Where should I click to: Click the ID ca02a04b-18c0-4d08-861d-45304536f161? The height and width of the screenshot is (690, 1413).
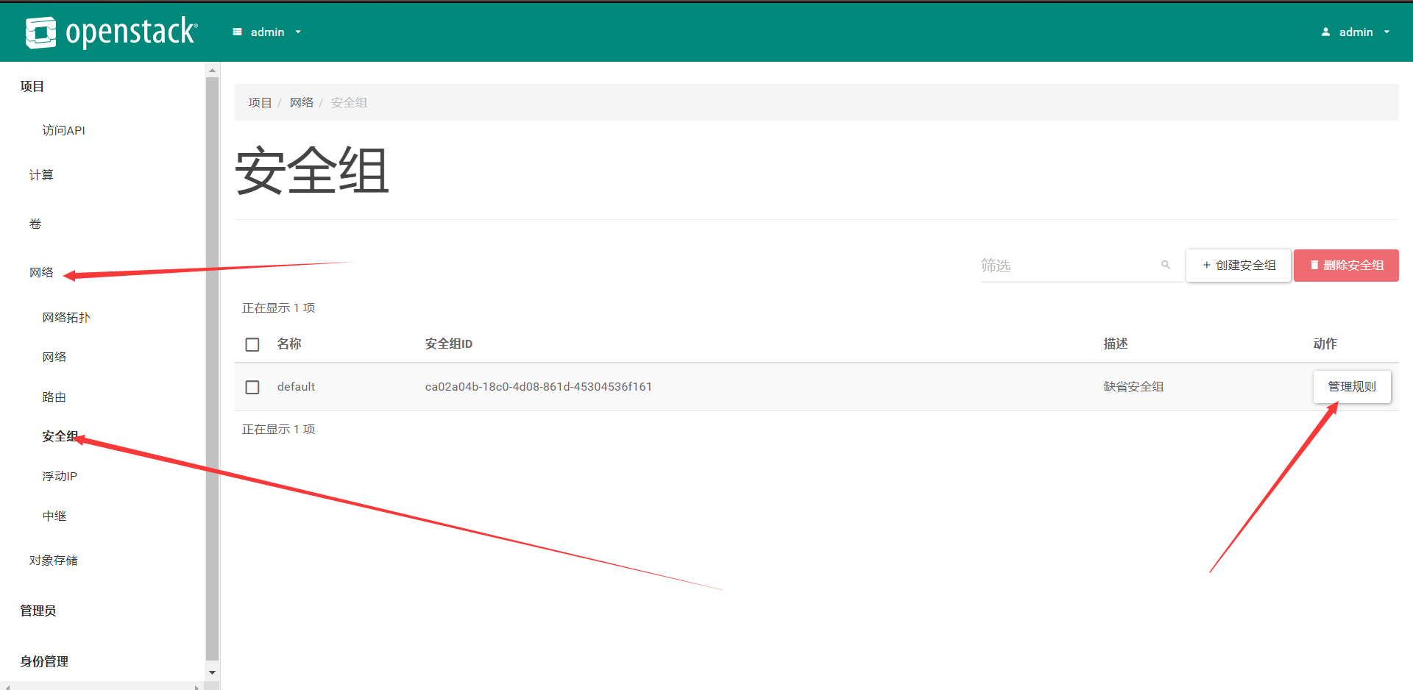pos(539,386)
